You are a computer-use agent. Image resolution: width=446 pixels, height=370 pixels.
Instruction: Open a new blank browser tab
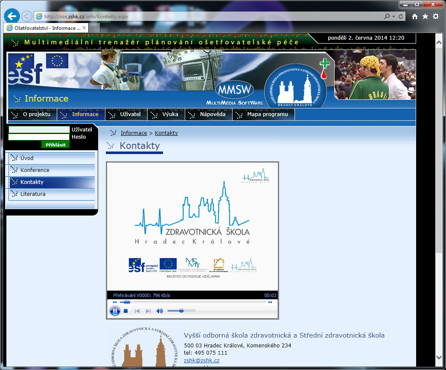94,28
